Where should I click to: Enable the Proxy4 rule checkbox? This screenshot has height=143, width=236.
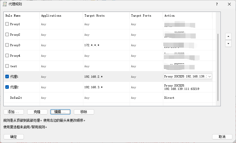[x=7, y=56]
